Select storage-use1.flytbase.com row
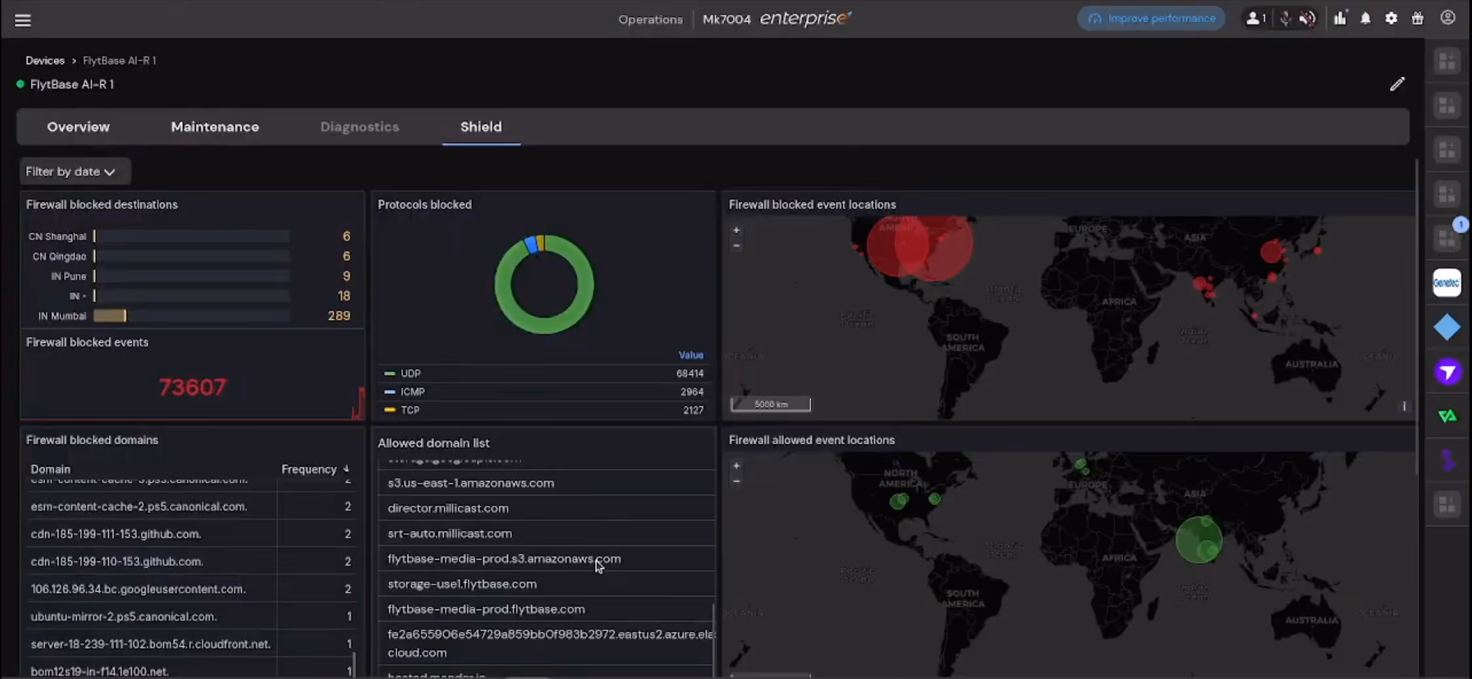The height and width of the screenshot is (679, 1472). (x=546, y=584)
